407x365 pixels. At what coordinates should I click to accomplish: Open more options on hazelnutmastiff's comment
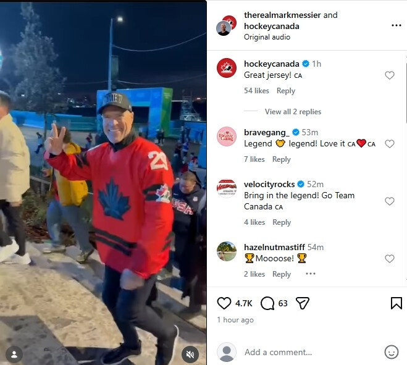click(311, 274)
